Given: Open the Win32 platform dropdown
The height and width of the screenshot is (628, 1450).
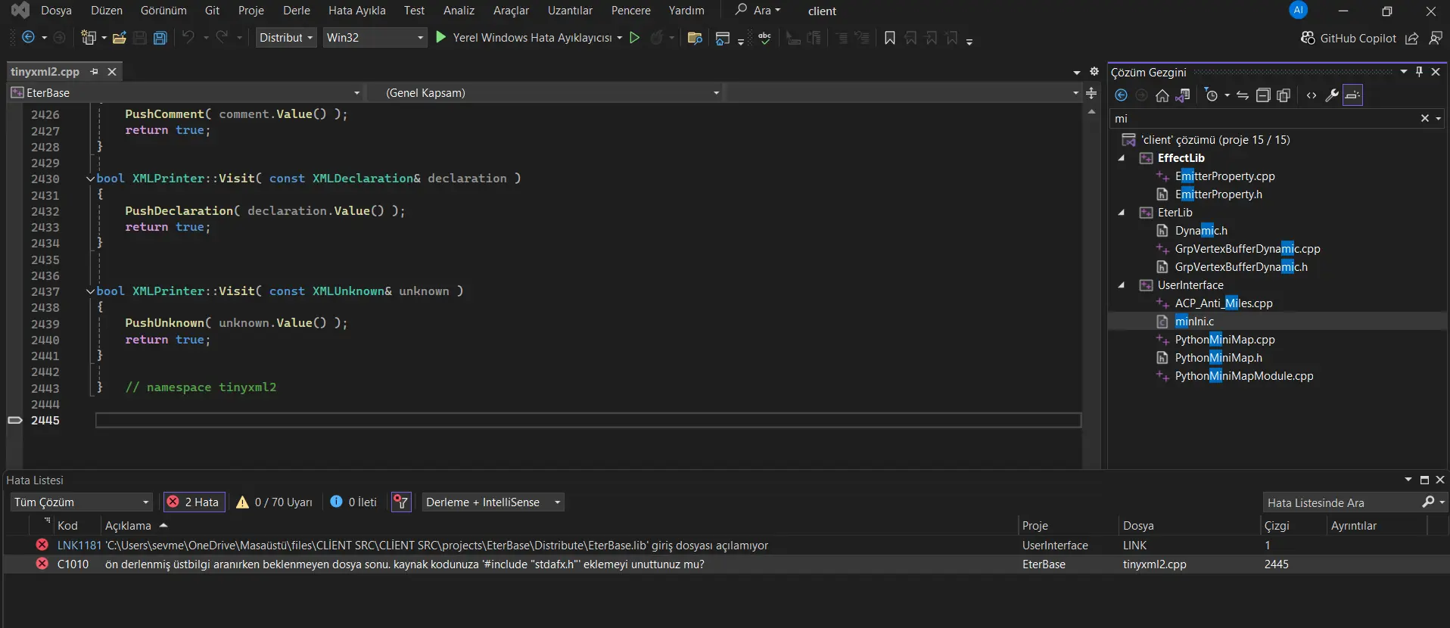Looking at the screenshot, I should [x=375, y=38].
